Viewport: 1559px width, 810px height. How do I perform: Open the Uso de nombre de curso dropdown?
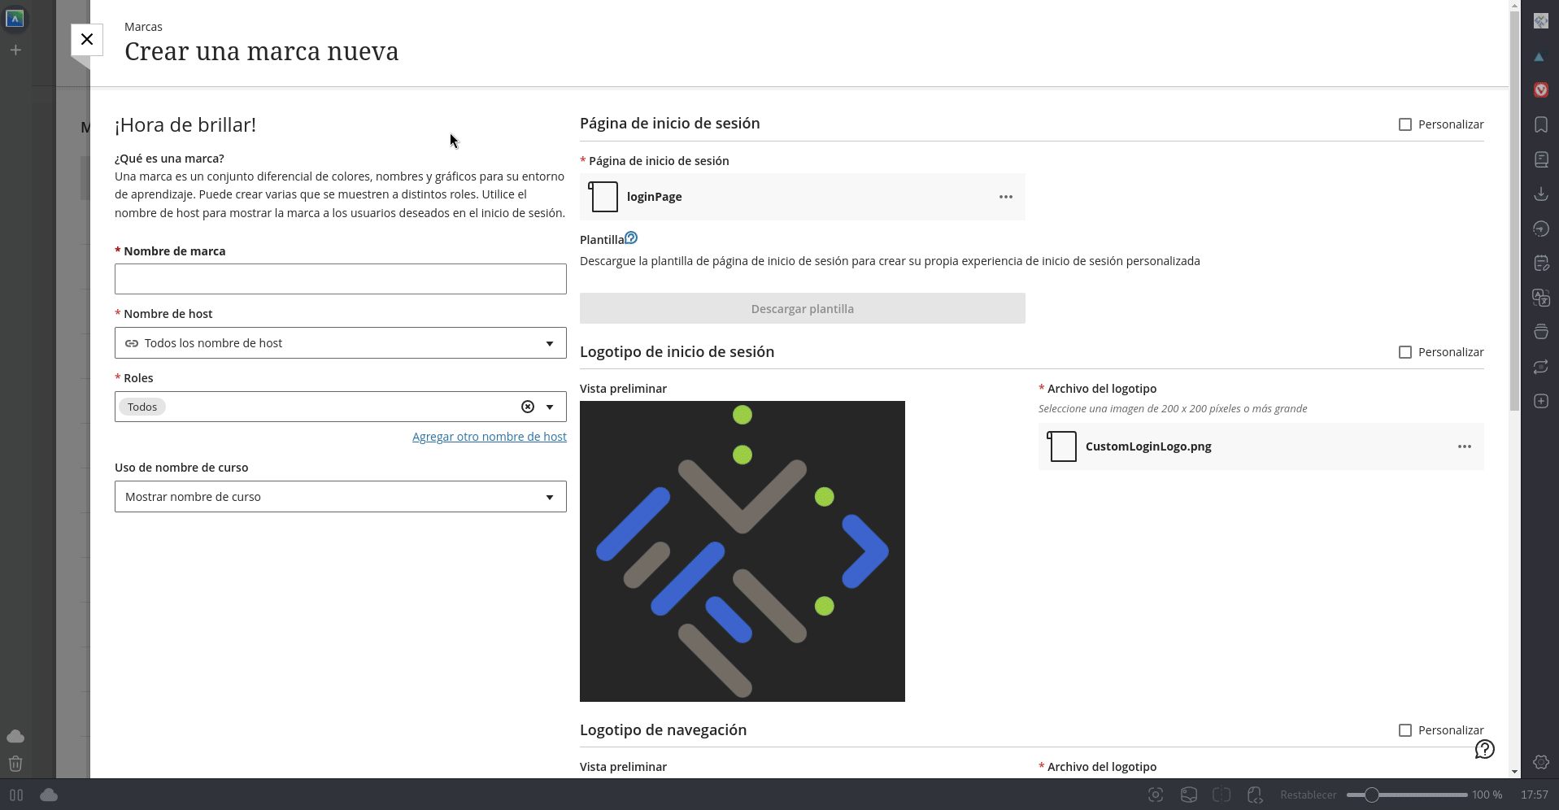[x=341, y=497]
